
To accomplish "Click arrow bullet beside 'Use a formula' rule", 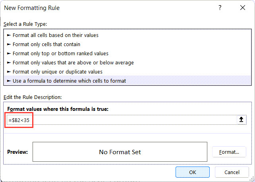I will pos(9,81).
